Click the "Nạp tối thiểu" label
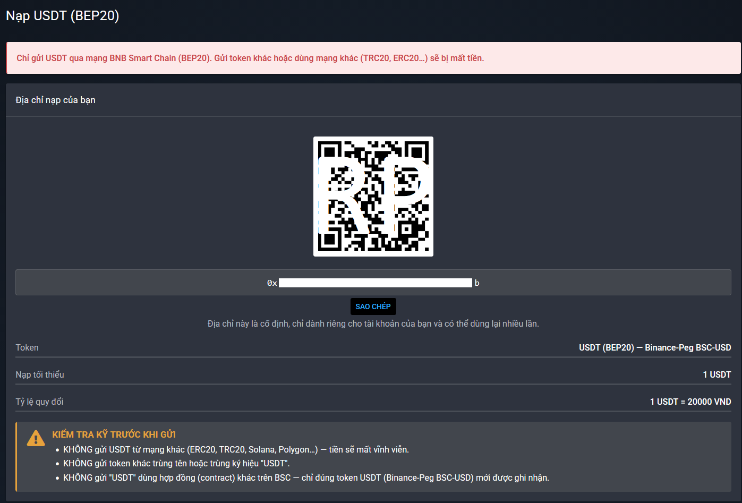Screen dimensions: 742x503 tap(40, 374)
